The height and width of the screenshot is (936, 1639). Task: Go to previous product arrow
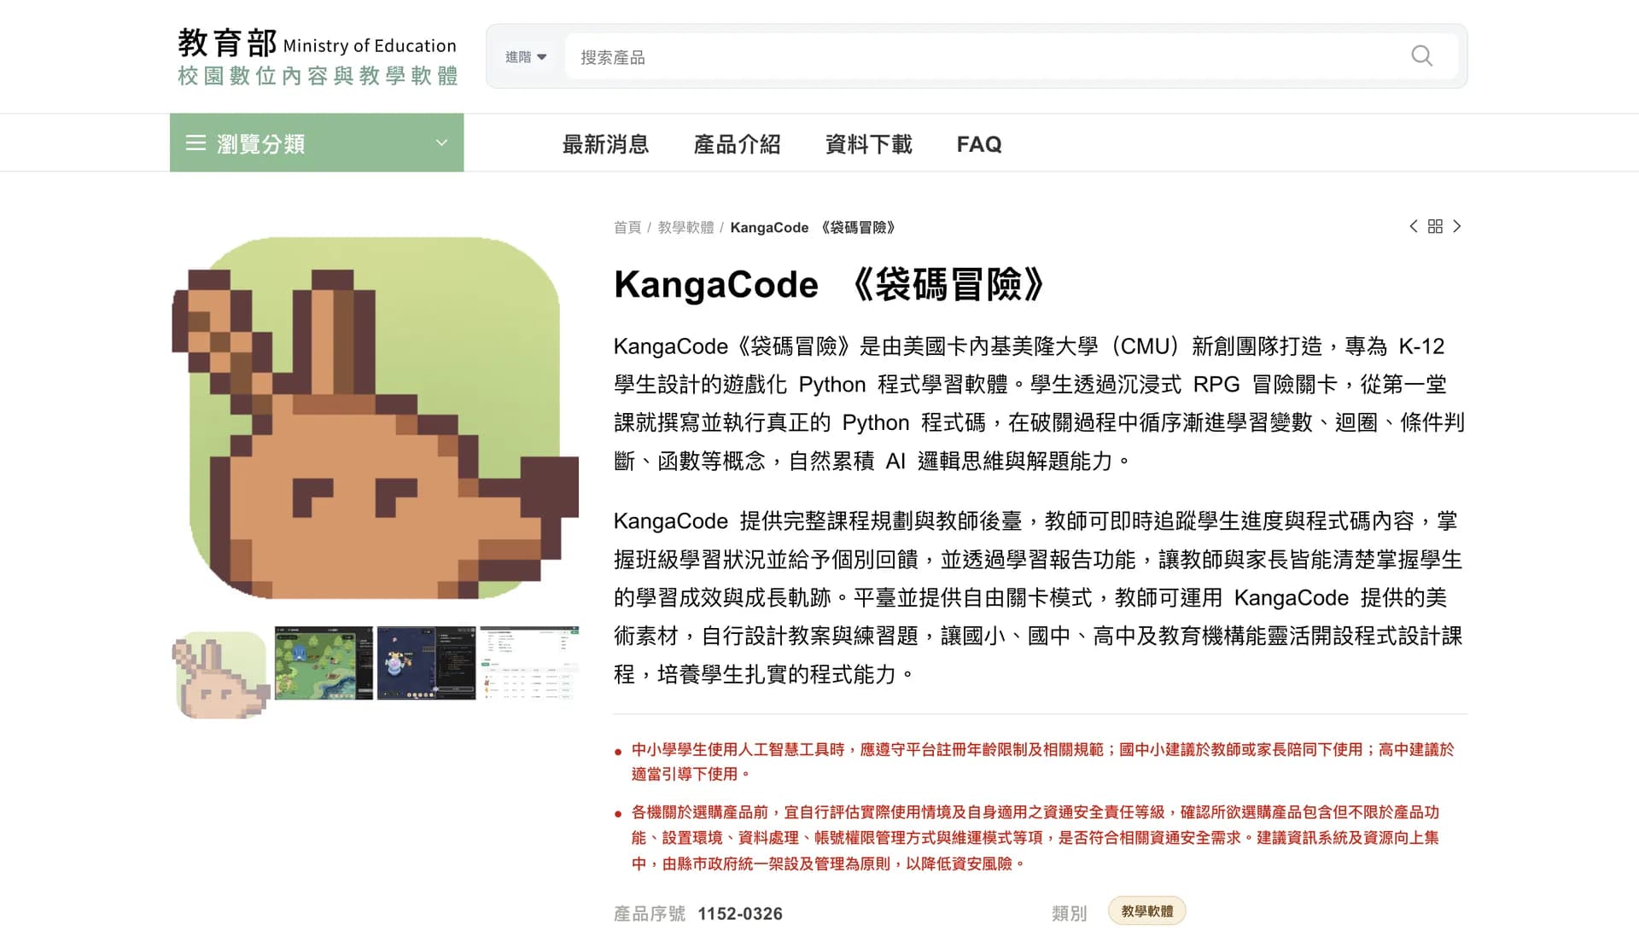(x=1413, y=226)
